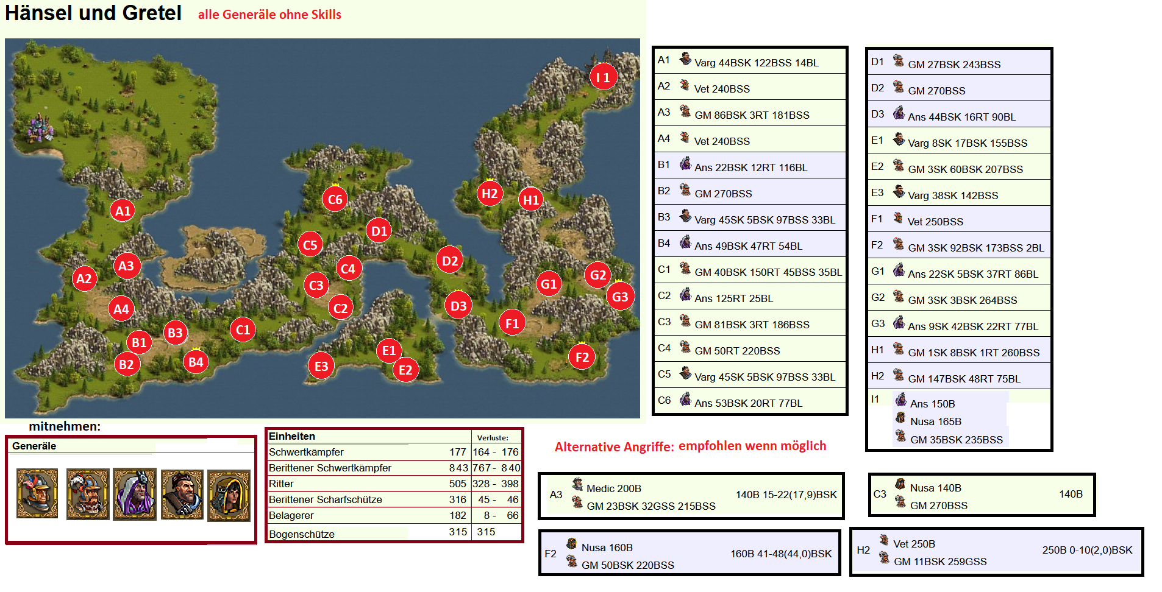Click the 'Hänsel und Gretel' title

(x=93, y=13)
